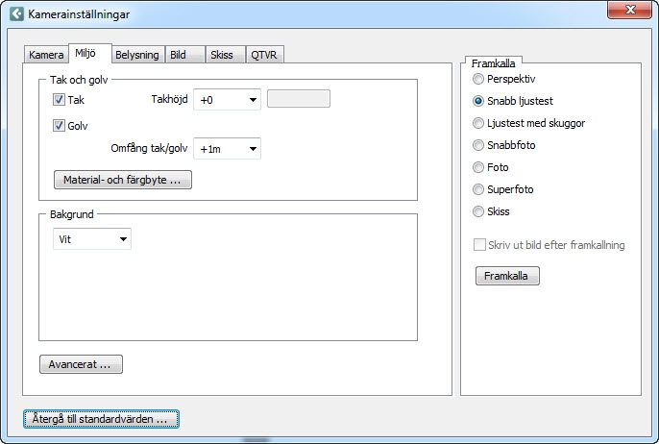
Task: Click the Kamerainställningar title bar app icon
Action: pos(15,14)
